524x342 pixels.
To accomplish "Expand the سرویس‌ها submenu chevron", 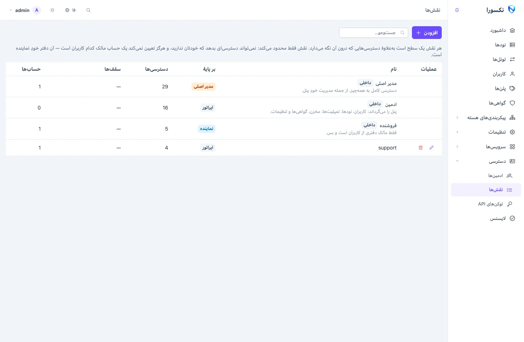I will click(457, 147).
